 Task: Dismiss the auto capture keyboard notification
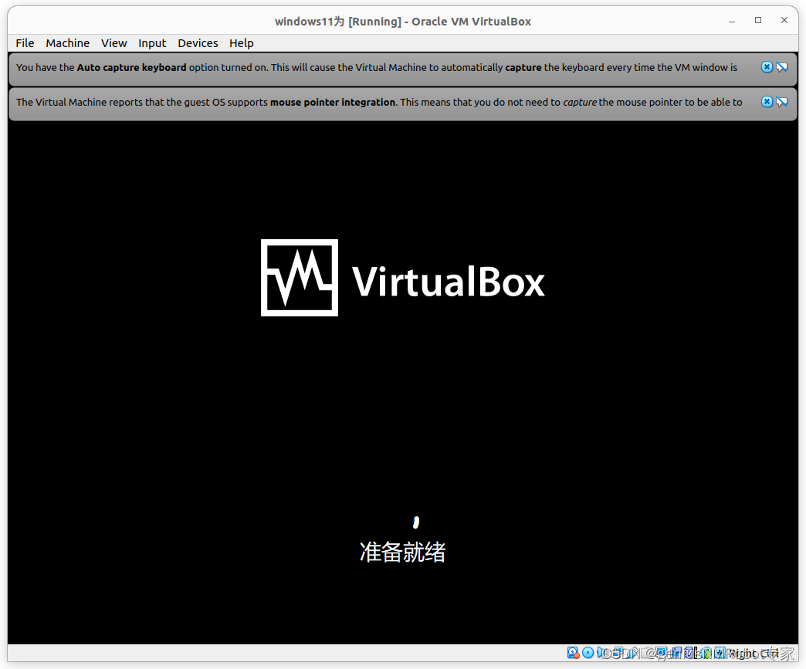click(x=766, y=67)
